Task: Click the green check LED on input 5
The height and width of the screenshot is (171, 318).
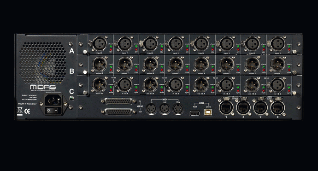Action: click(187, 47)
